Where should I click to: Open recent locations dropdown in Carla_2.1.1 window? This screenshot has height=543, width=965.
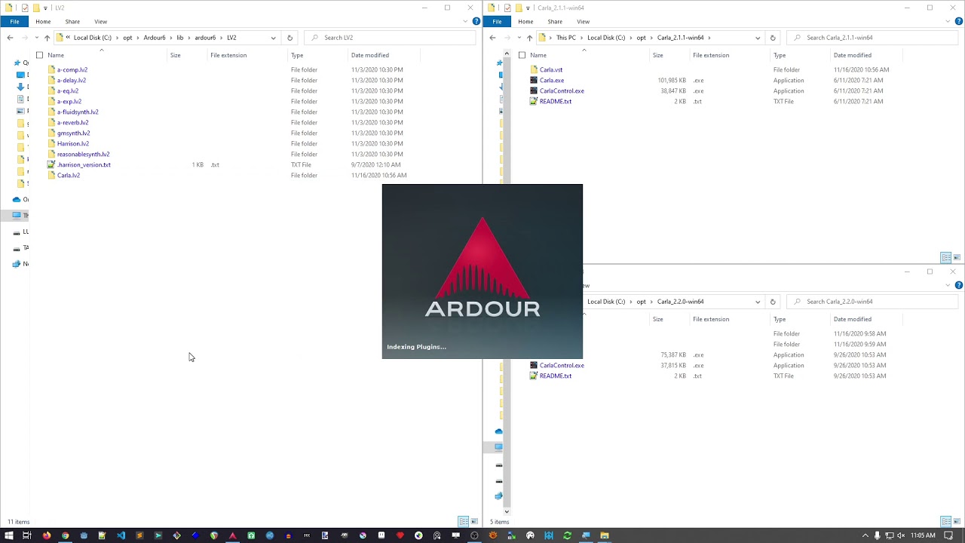click(x=518, y=38)
